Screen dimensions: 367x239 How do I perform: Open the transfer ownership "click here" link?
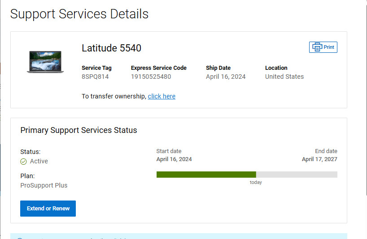click(x=162, y=96)
